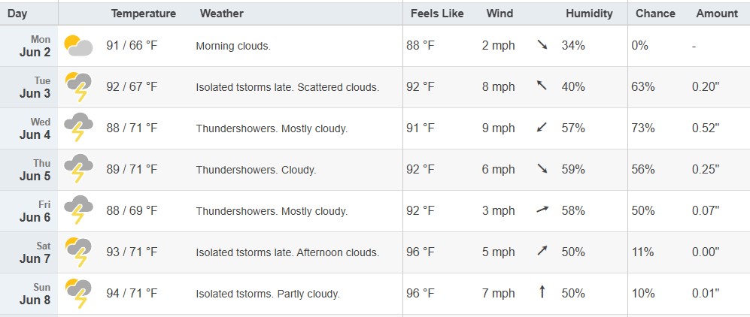Click the Sat Jun 7 storm icon
Viewport: 750px width, 317px height.
coord(78,252)
